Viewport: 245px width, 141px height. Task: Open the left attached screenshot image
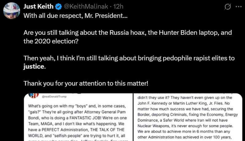click(78, 117)
